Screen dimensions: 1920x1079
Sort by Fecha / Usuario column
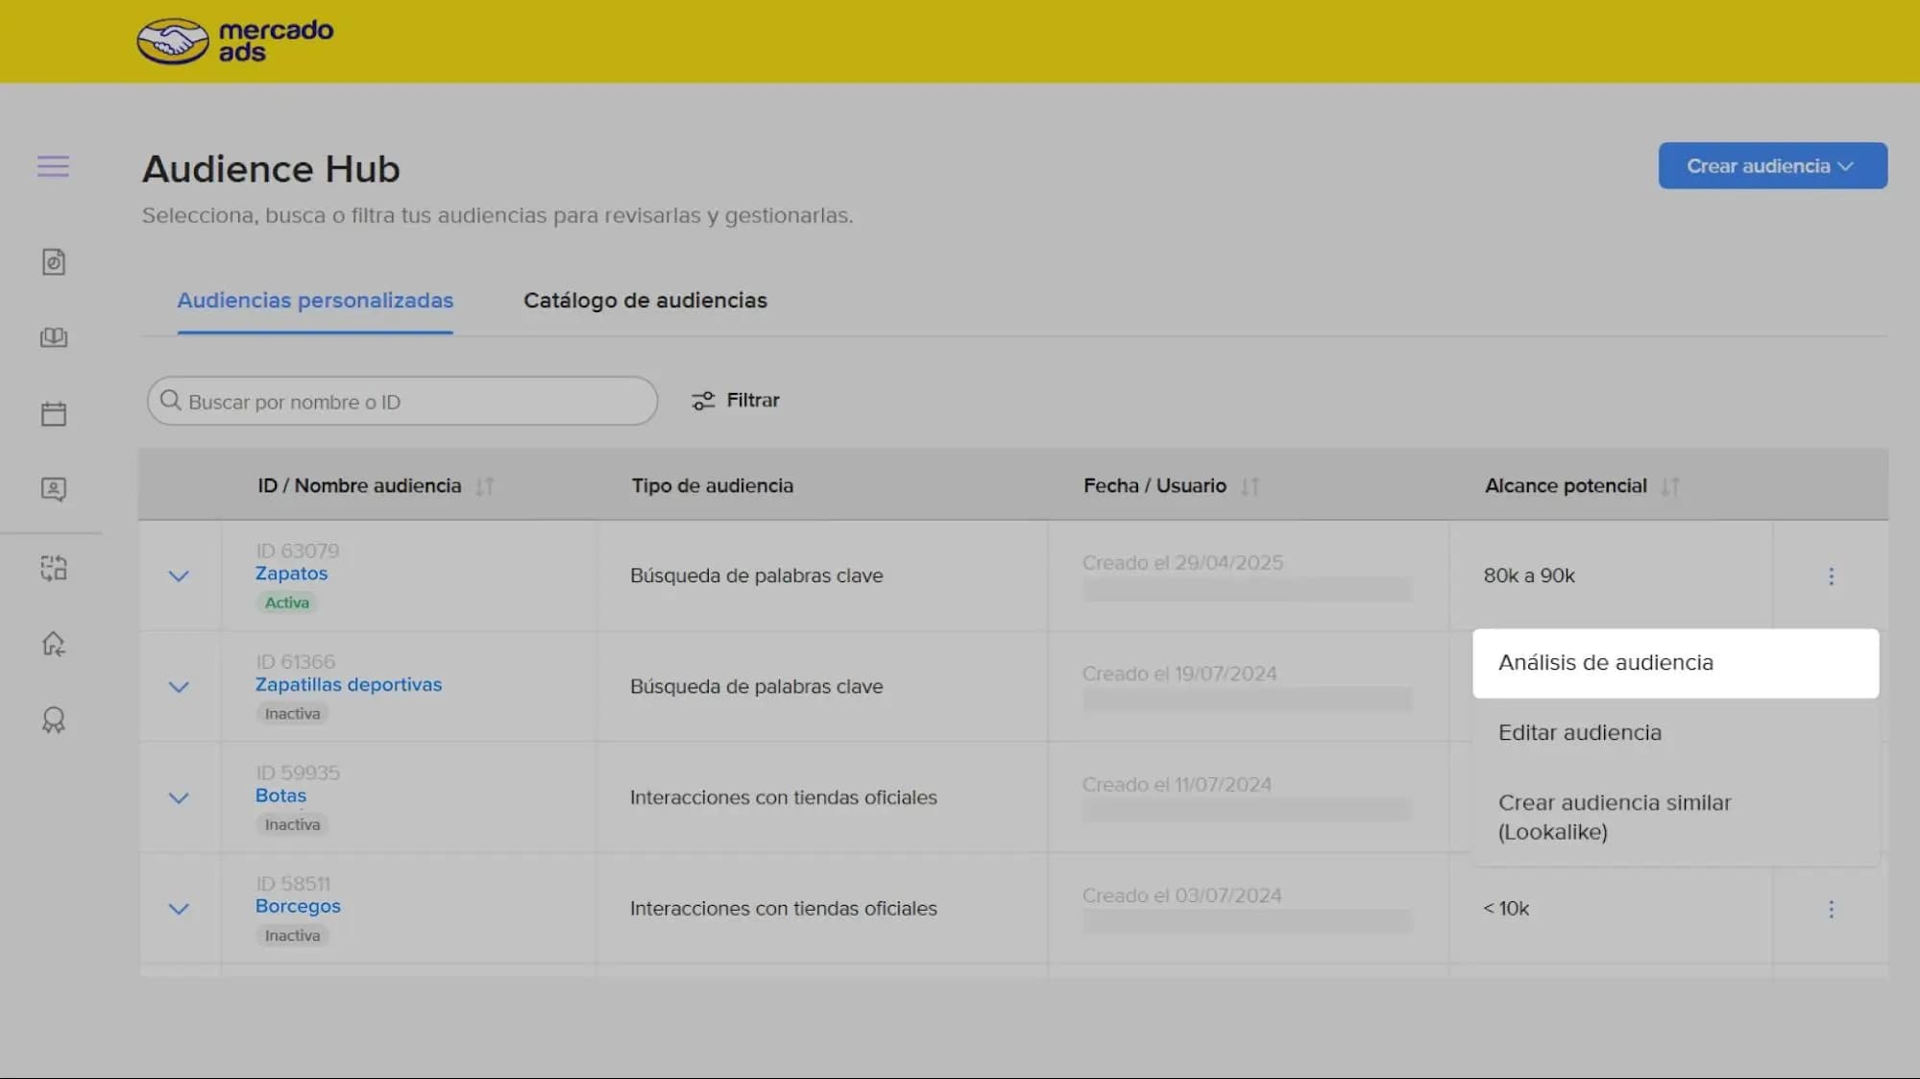(x=1250, y=486)
